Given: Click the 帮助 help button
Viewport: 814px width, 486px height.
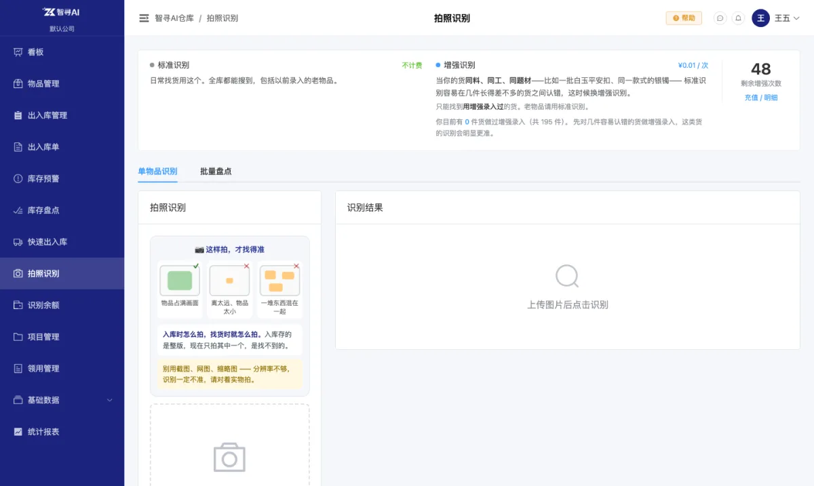Looking at the screenshot, I should click(x=684, y=18).
